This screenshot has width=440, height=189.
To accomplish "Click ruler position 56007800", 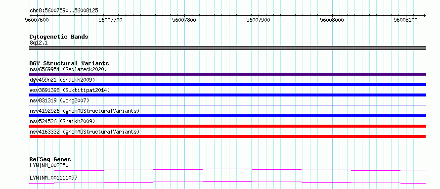I will click(x=184, y=20).
